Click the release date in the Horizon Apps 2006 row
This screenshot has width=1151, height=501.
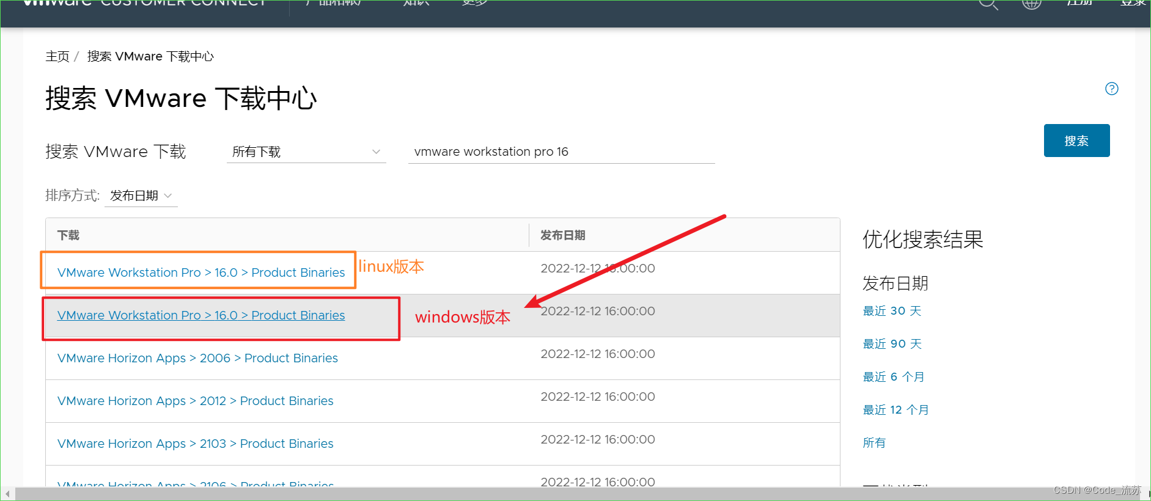(598, 354)
